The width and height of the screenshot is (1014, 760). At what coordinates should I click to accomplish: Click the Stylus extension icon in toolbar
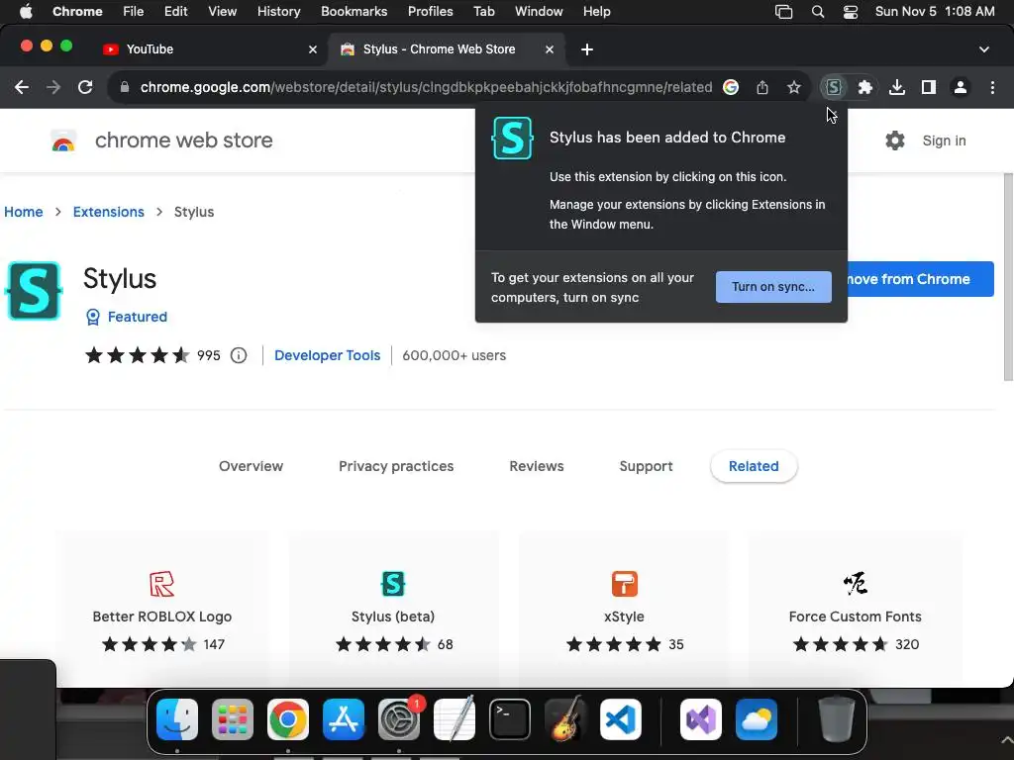834,87
